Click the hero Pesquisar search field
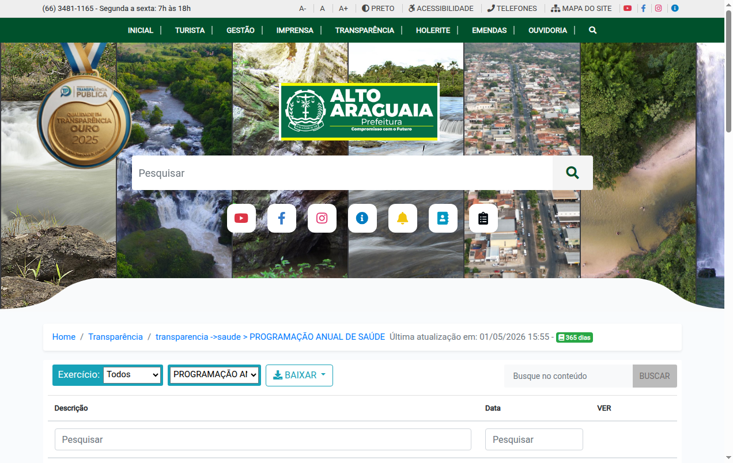This screenshot has width=733, height=463. pyautogui.click(x=342, y=173)
